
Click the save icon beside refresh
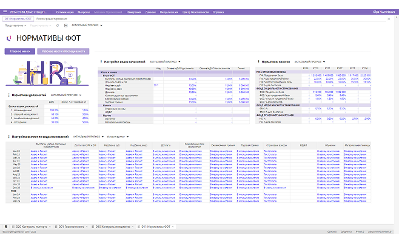65,26
